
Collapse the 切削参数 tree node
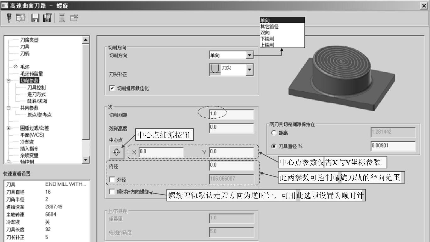click(8, 80)
